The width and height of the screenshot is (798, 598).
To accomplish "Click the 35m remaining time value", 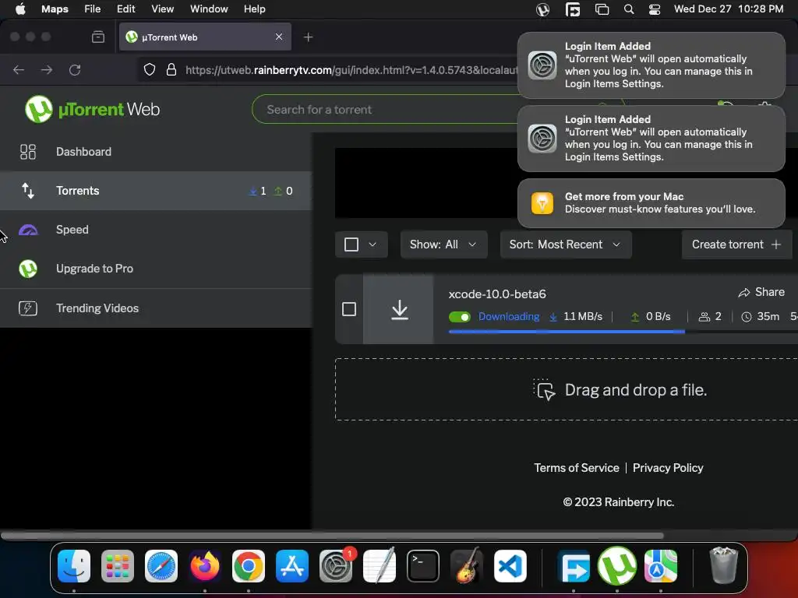I will tap(768, 317).
